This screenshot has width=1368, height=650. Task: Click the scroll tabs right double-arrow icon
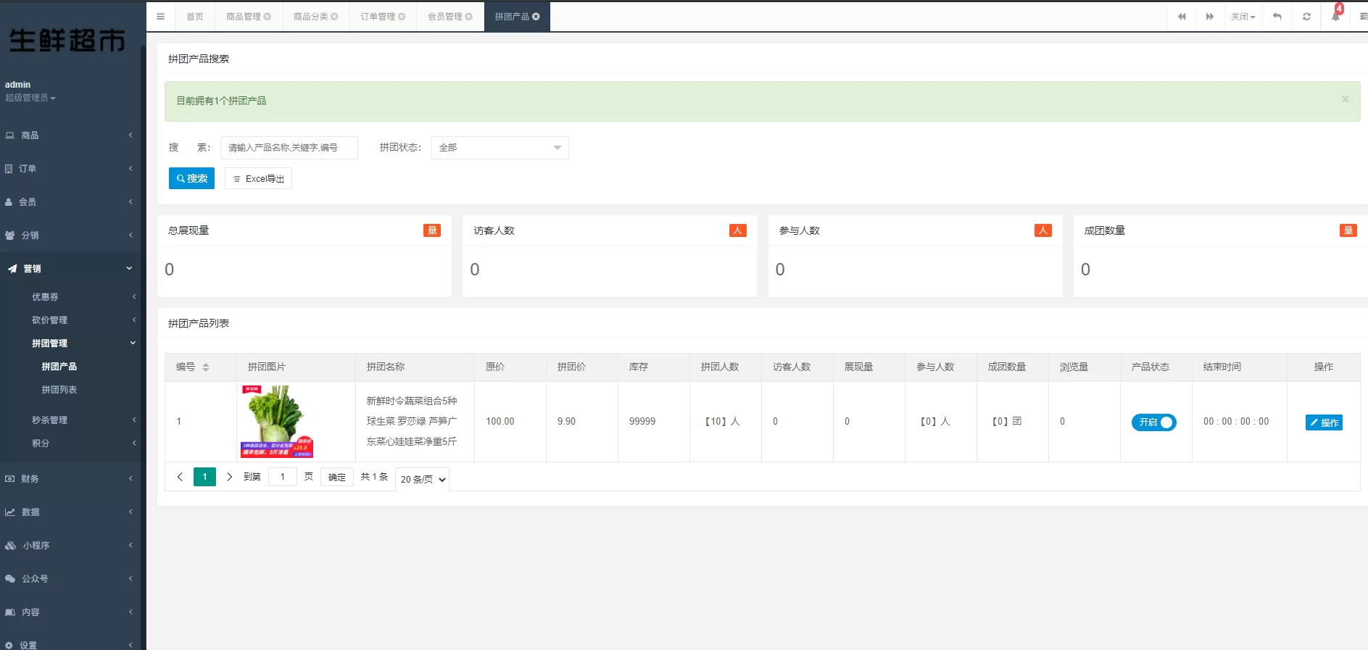pos(1210,17)
